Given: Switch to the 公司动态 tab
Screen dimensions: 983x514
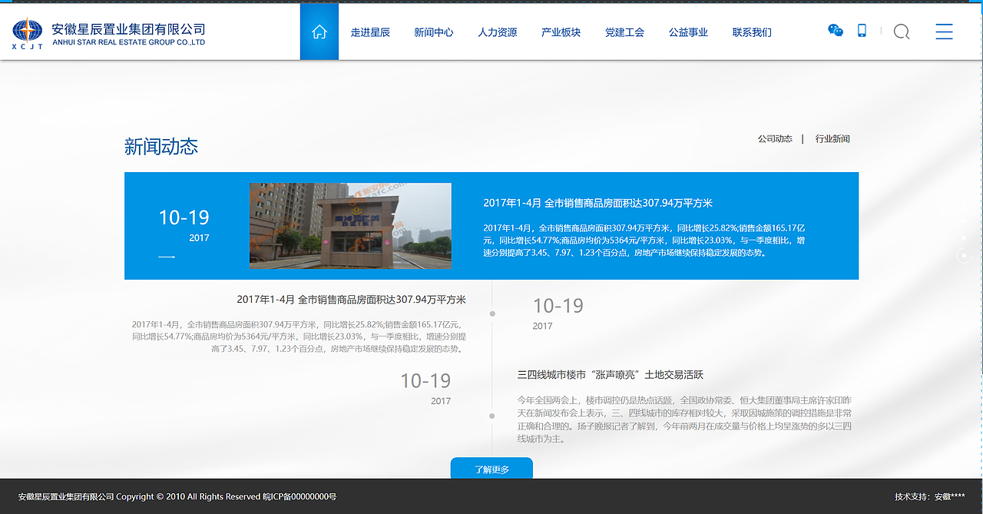Looking at the screenshot, I should pos(776,139).
